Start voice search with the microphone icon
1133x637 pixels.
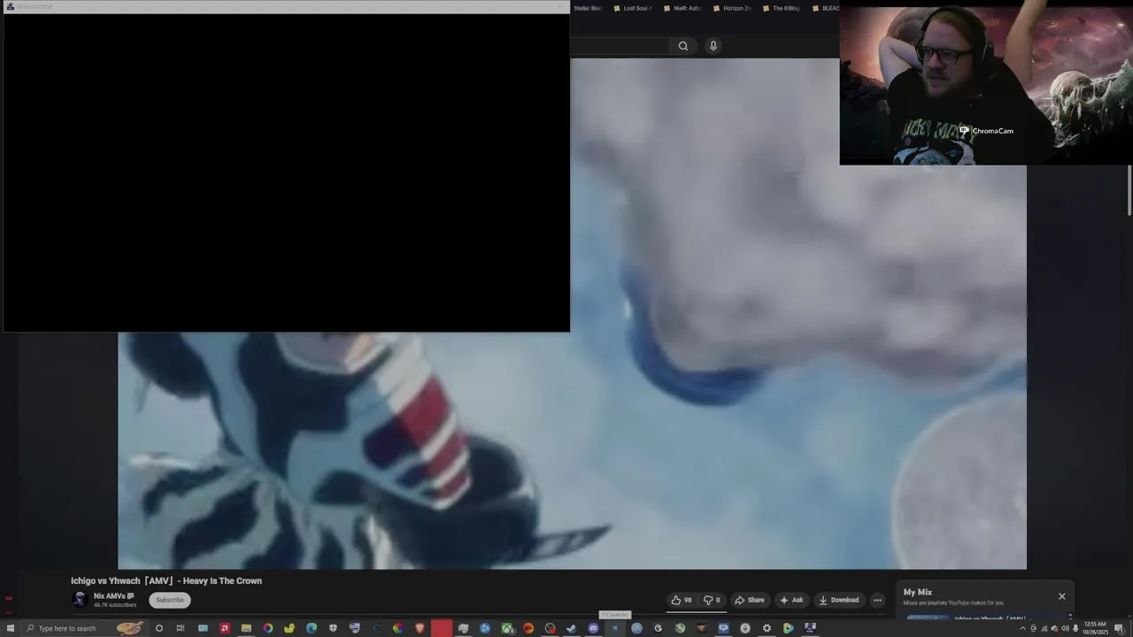coord(713,46)
